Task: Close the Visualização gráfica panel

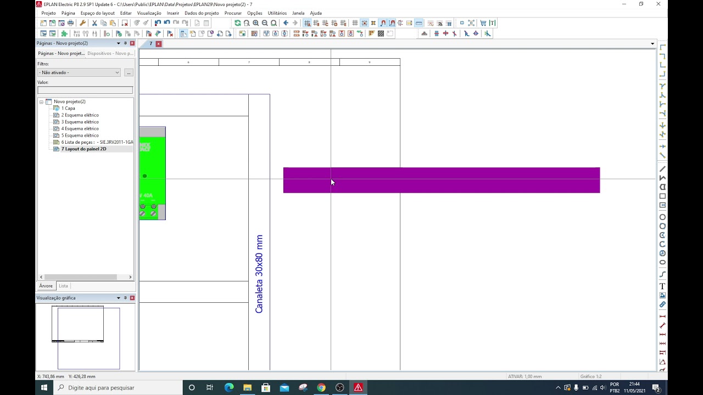Action: (132, 298)
